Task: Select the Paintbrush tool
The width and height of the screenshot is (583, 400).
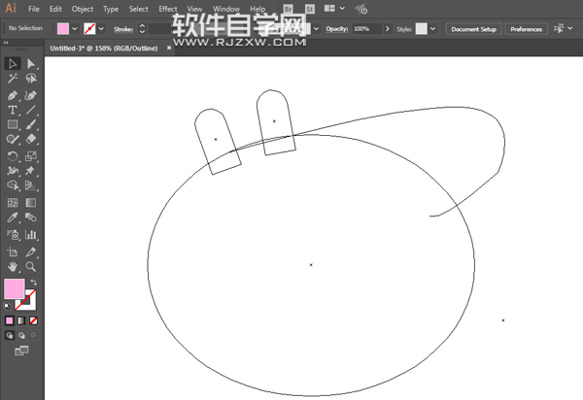Action: (x=31, y=124)
